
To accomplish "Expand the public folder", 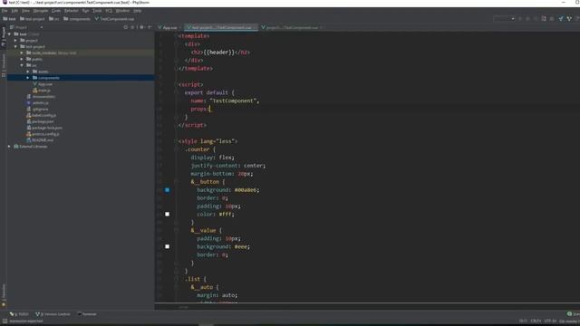I will click(x=22, y=59).
